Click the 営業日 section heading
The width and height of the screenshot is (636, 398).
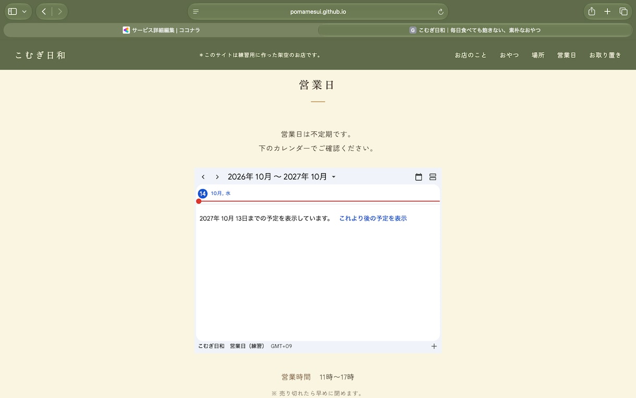click(317, 85)
